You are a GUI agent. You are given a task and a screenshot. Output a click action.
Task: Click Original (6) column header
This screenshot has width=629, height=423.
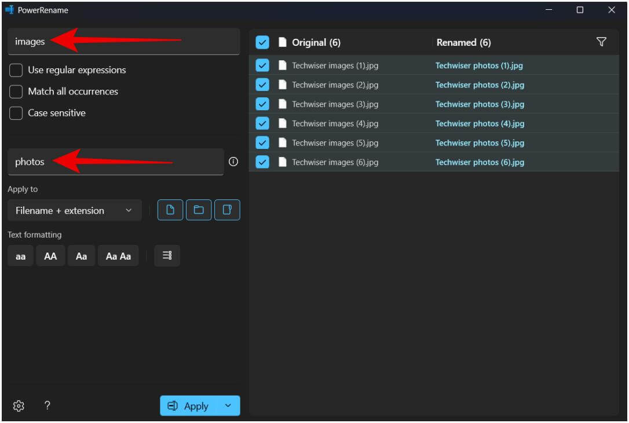tap(316, 42)
